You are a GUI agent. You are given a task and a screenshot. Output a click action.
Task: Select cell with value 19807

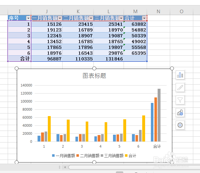coord(109,47)
